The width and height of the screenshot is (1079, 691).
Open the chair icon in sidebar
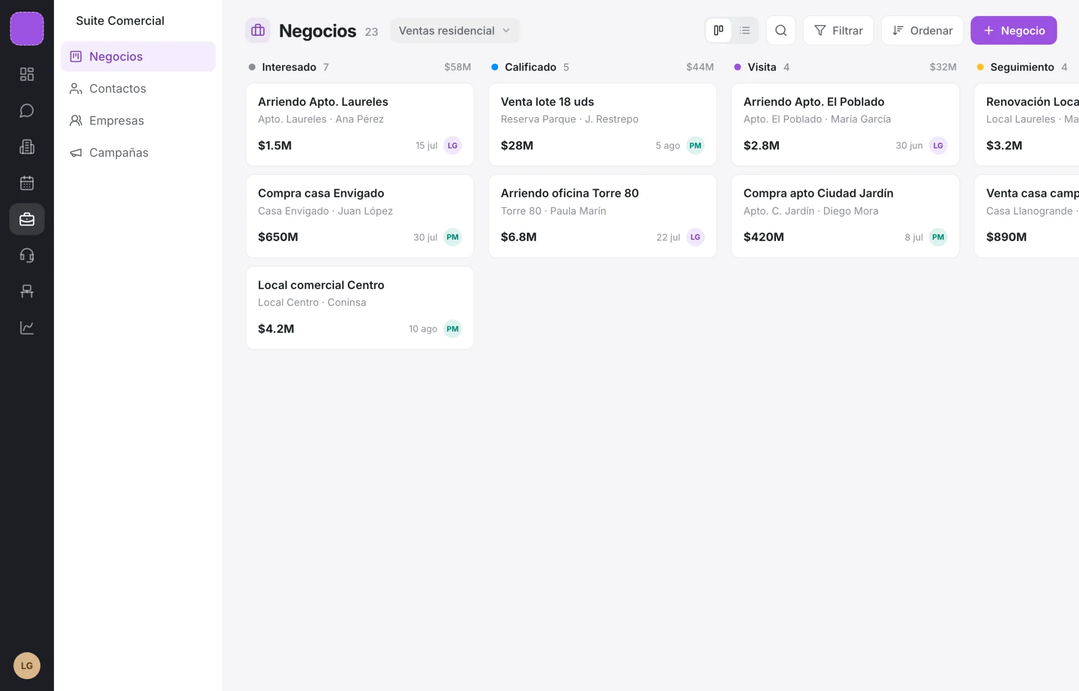[26, 292]
